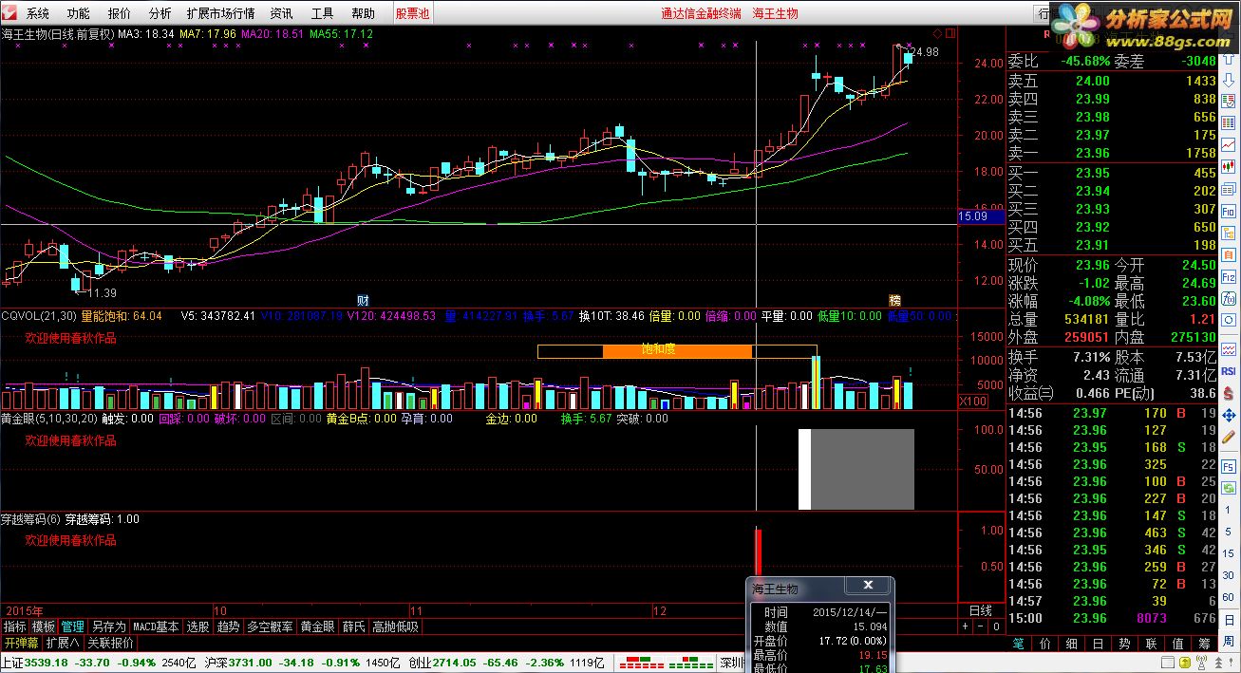Switch to the 指标 tab

tap(14, 626)
